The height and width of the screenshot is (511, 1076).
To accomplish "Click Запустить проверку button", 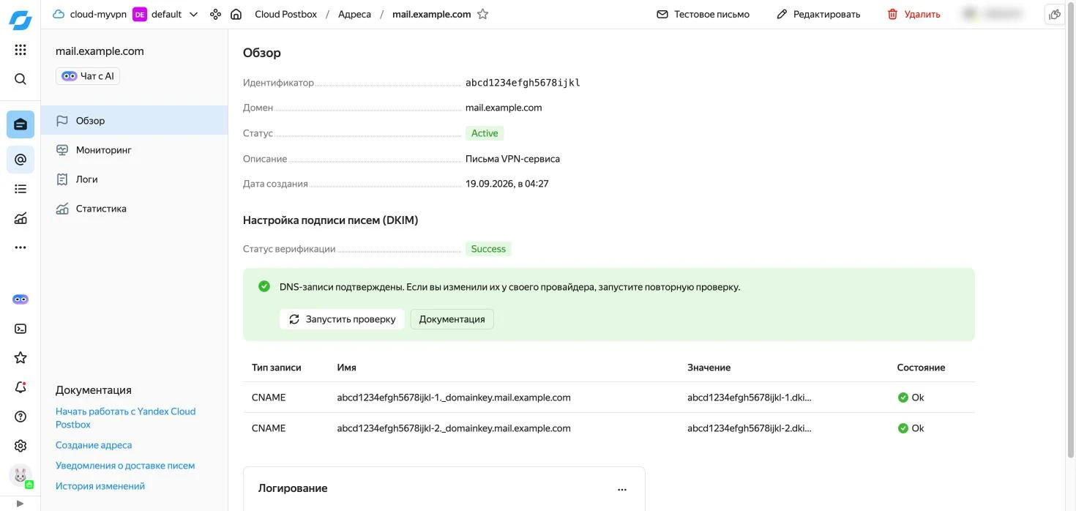I will point(342,319).
